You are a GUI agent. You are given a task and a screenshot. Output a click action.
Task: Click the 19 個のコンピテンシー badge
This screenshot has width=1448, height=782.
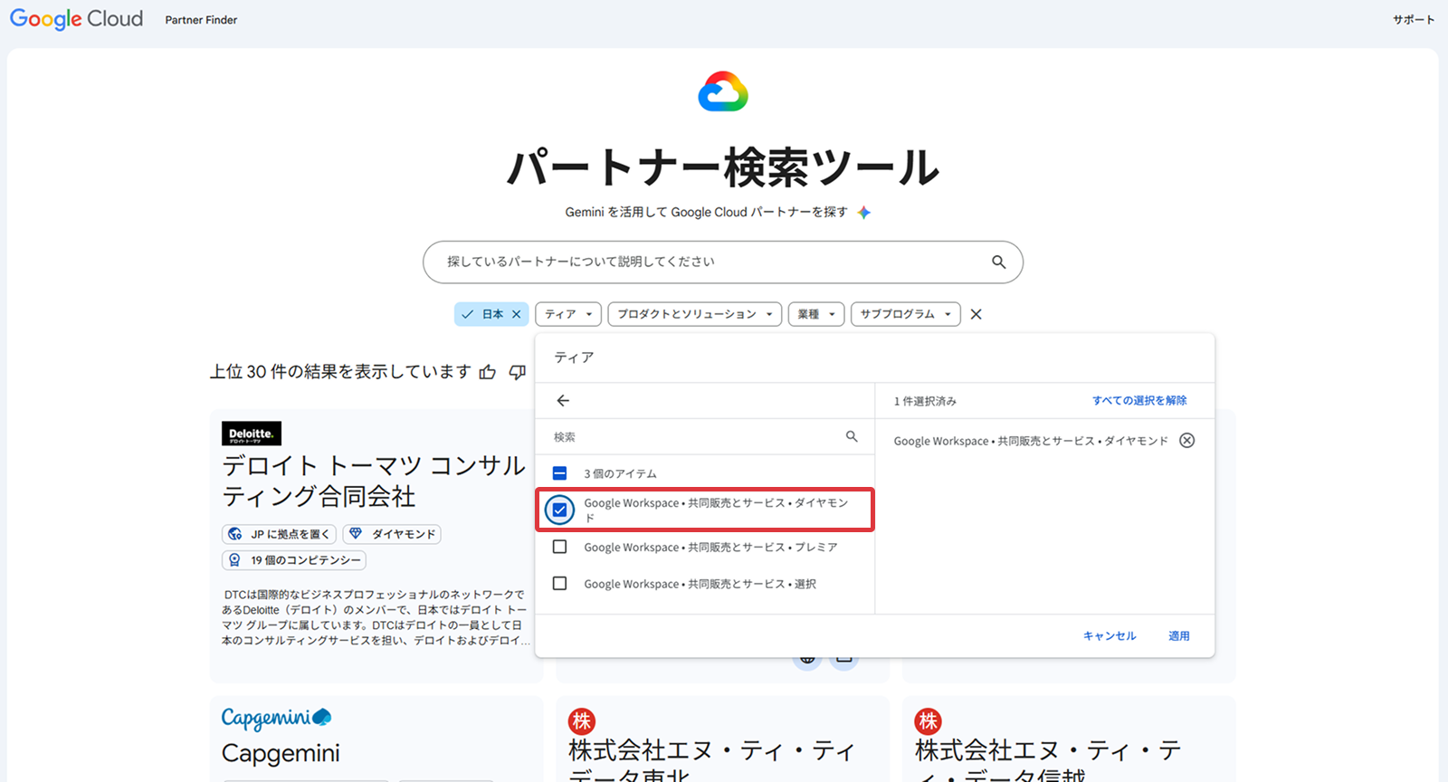click(x=294, y=560)
